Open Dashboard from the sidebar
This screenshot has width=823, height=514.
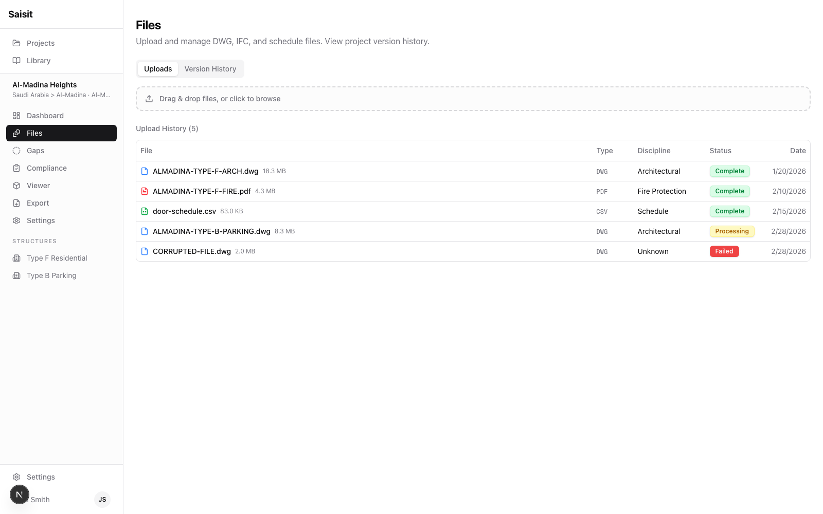(61, 116)
